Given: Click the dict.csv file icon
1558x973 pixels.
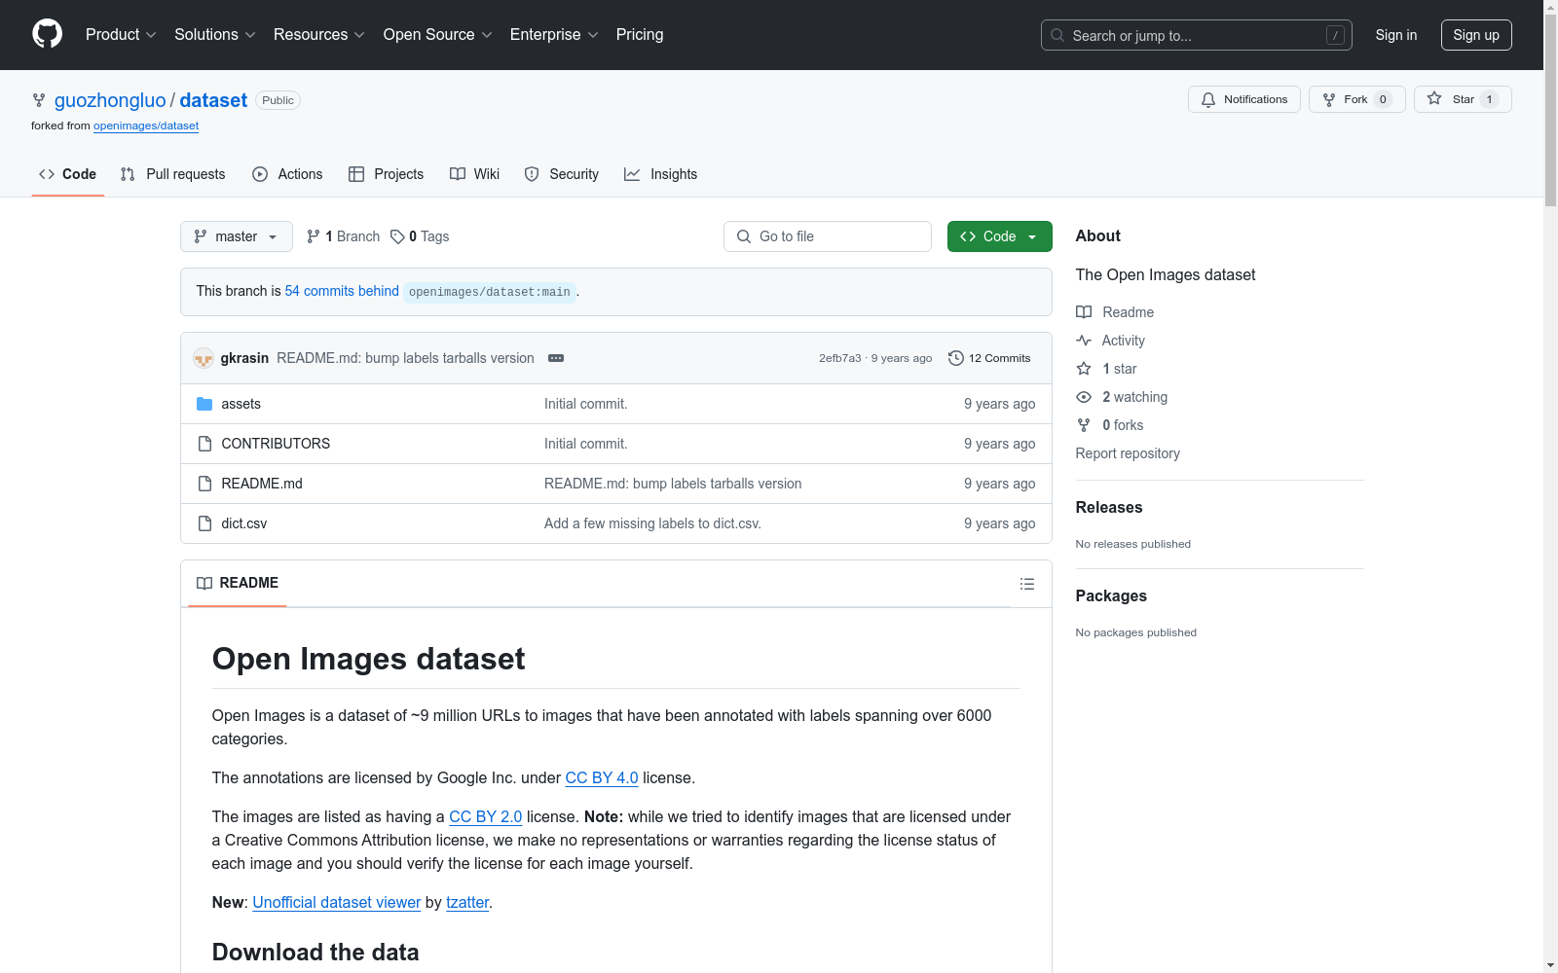Looking at the screenshot, I should [204, 523].
